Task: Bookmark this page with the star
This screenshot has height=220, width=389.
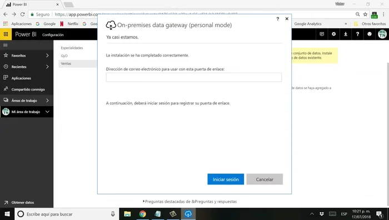Action: (365, 14)
